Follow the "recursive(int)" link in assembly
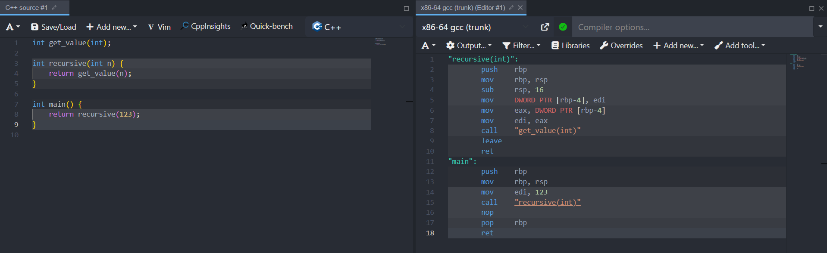The height and width of the screenshot is (253, 827). click(x=547, y=202)
